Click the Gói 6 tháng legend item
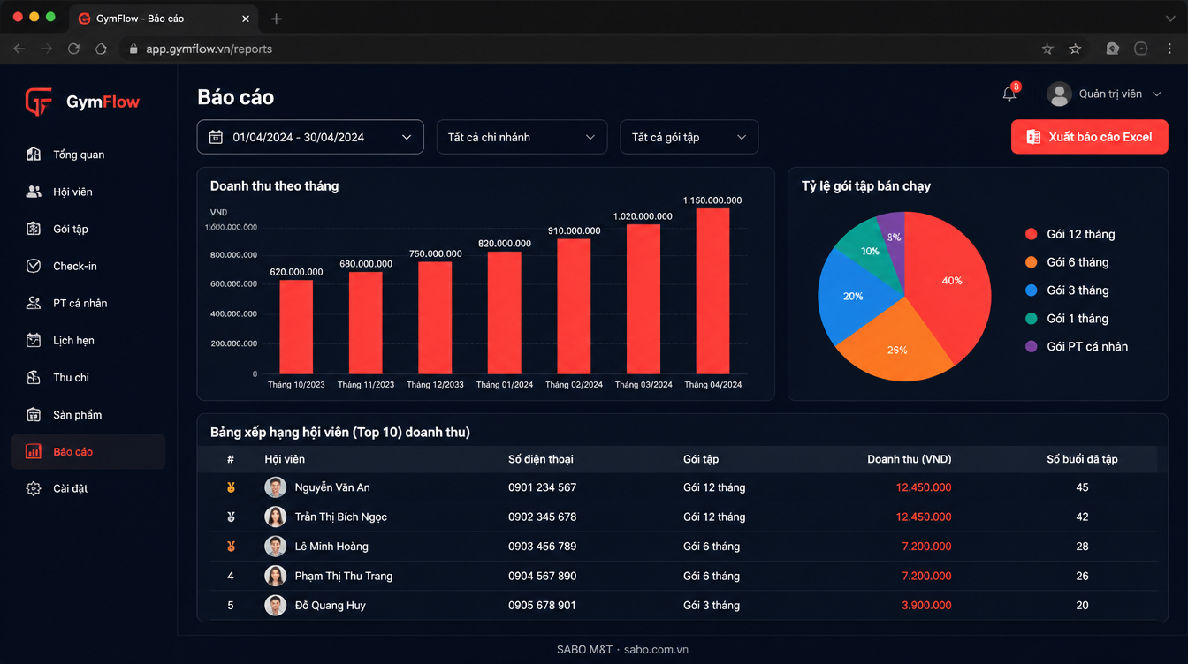Viewport: 1188px width, 664px height. click(x=1067, y=262)
